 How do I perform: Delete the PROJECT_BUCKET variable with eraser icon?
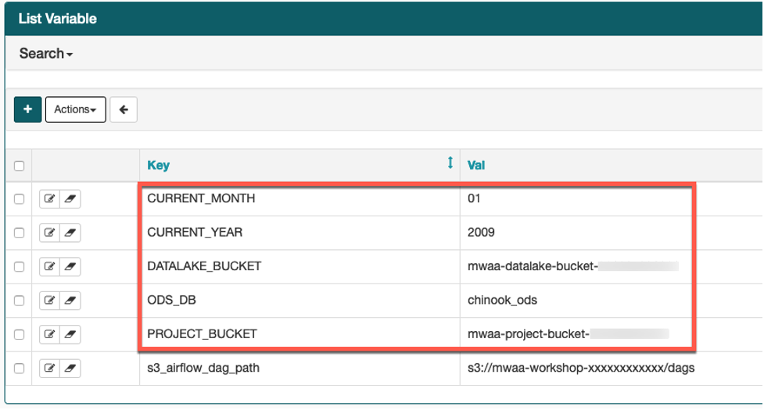pyautogui.click(x=70, y=334)
